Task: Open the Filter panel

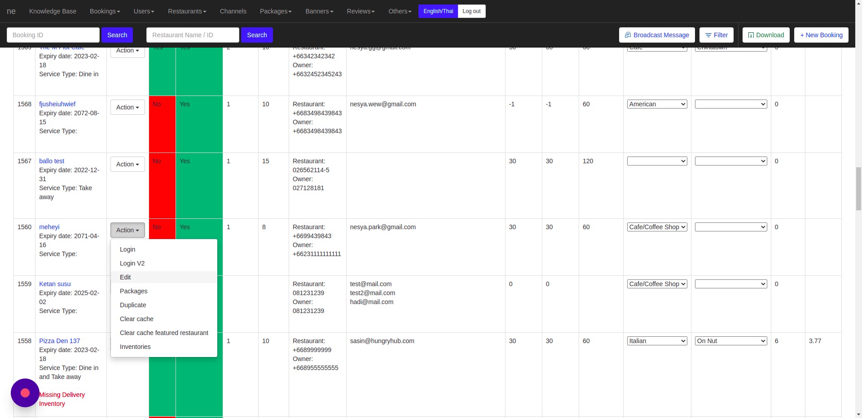Action: coord(716,35)
